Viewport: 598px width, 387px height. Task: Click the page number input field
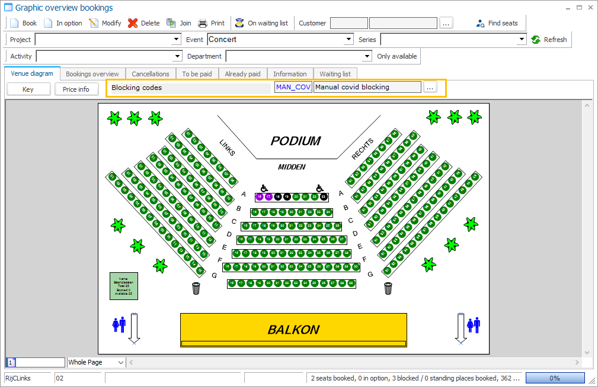pos(36,362)
